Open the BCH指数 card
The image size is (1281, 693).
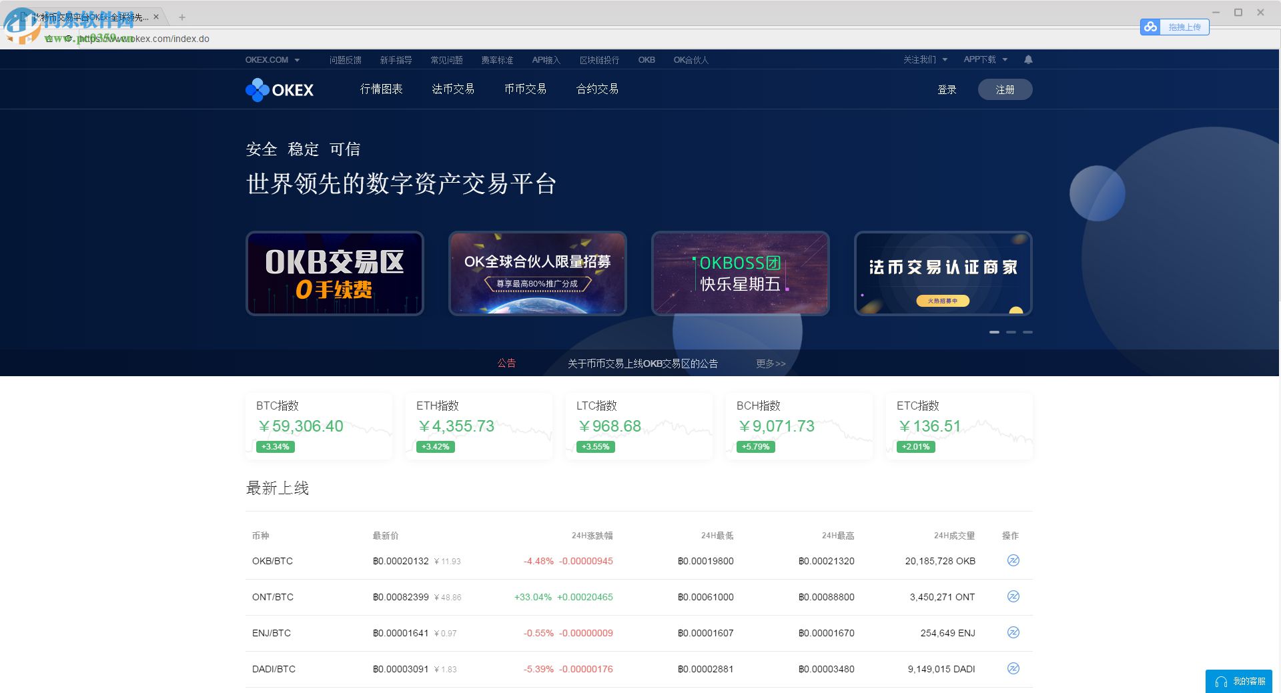click(799, 426)
